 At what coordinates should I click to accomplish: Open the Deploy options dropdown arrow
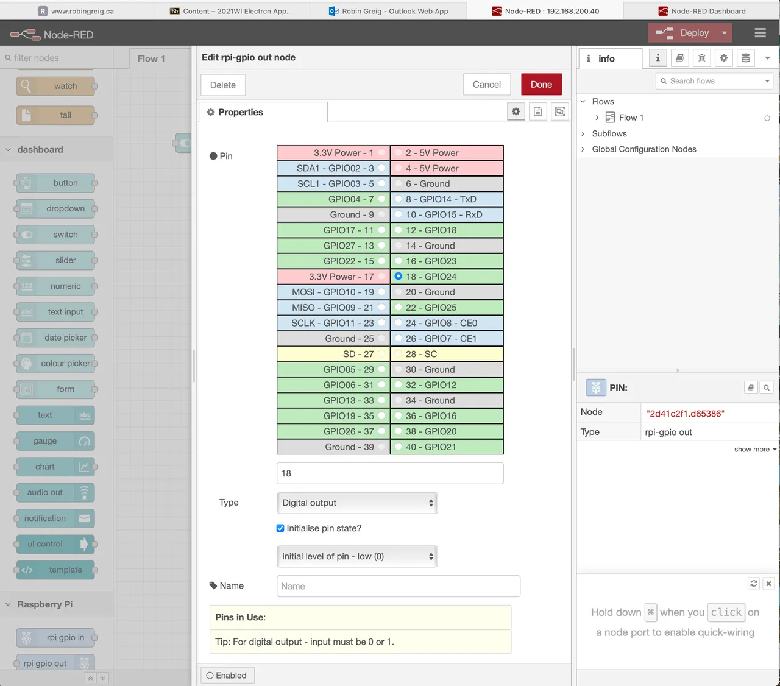[x=725, y=33]
